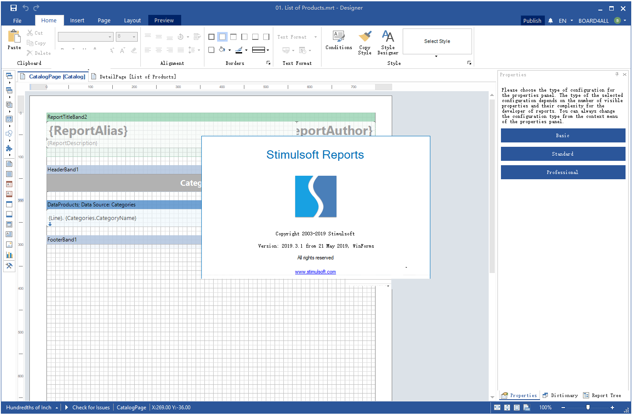633x415 pixels.
Task: Open BOARD4ALL account dropdown
Action: [602, 21]
